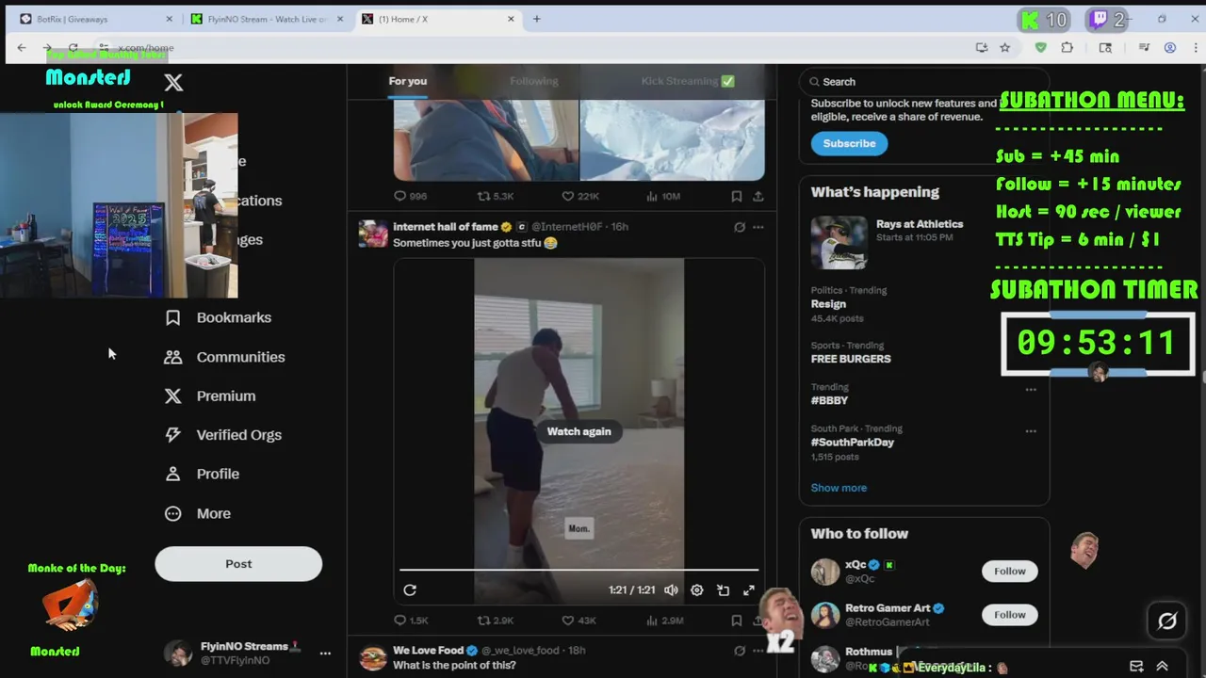
Task: Expand the More sidebar menu
Action: pos(198,513)
